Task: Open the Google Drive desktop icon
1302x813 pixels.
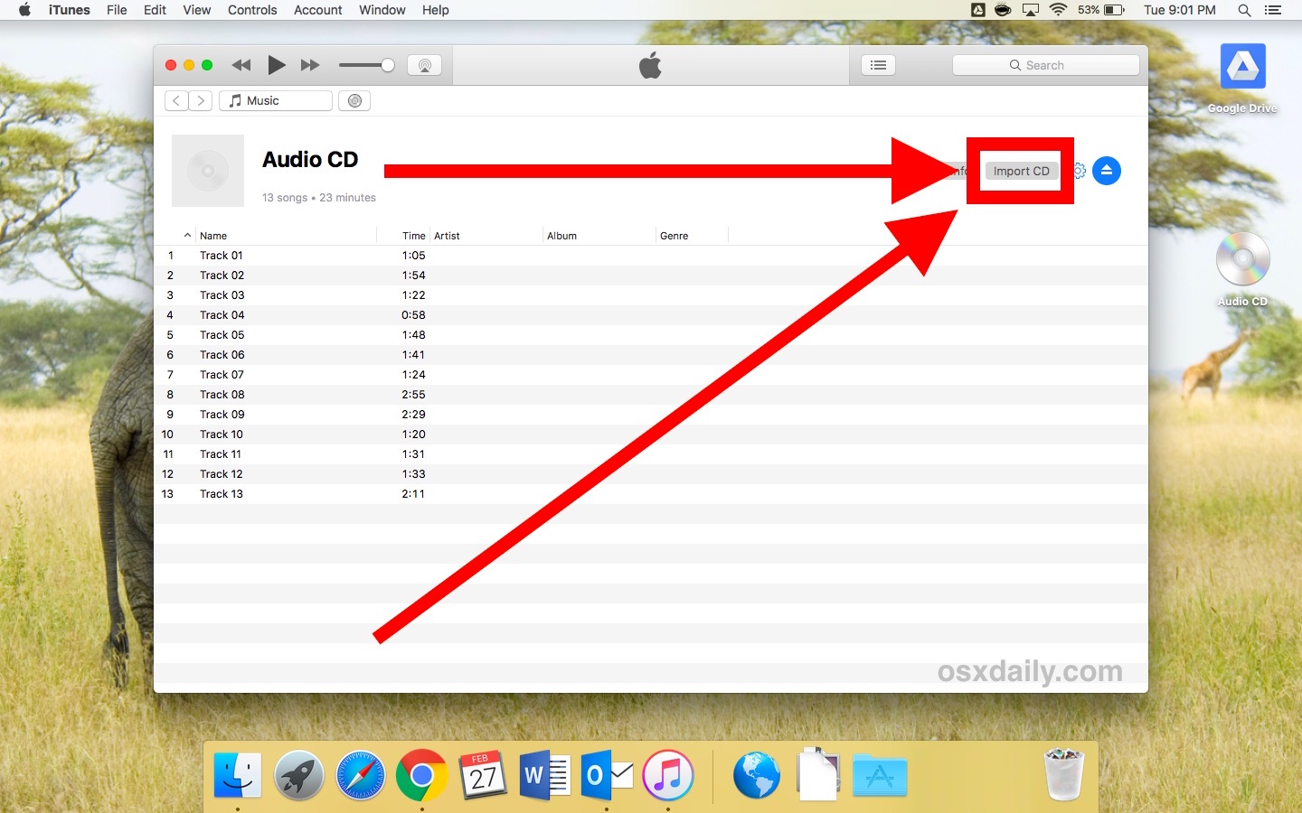Action: click(1242, 66)
